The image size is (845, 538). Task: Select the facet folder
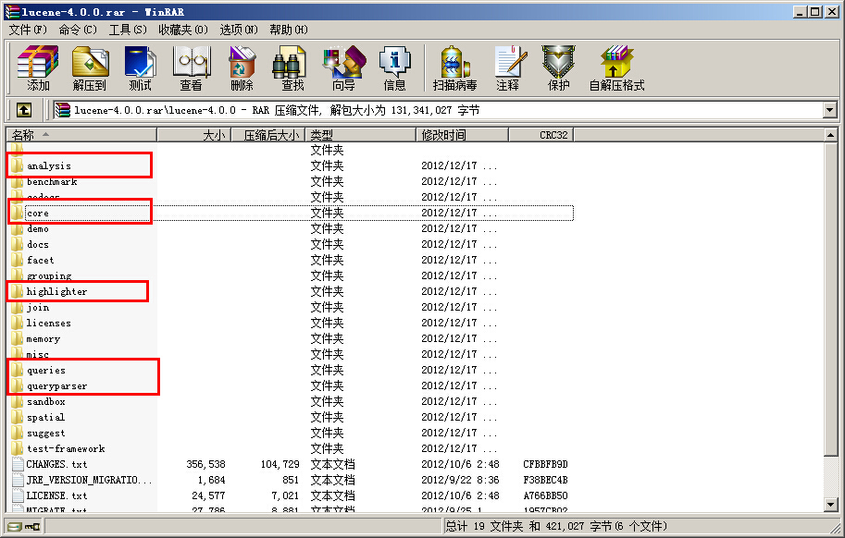coord(40,260)
